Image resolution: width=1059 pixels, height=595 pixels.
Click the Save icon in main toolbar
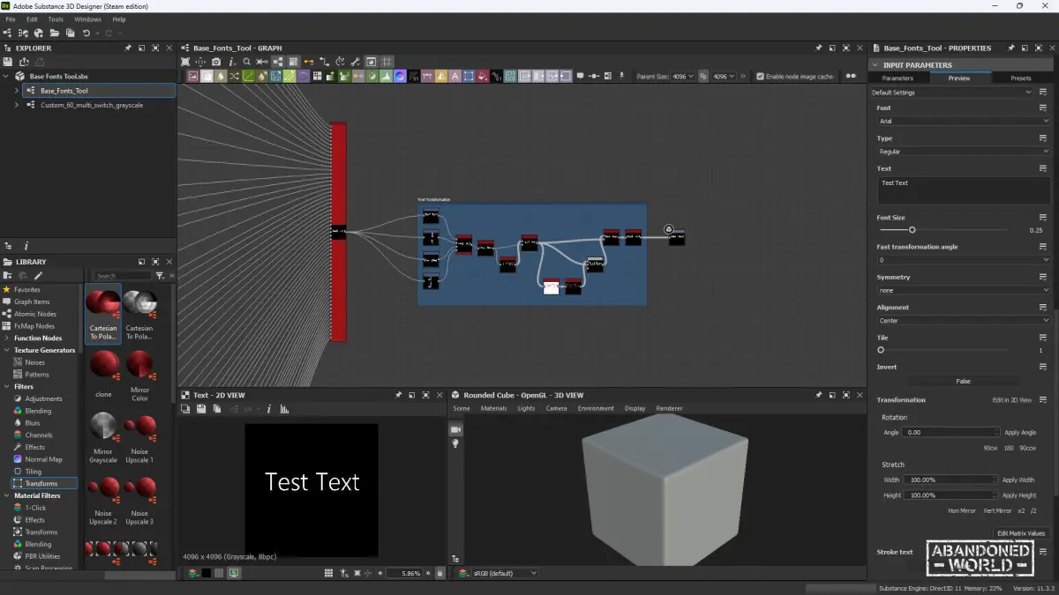pos(70,33)
